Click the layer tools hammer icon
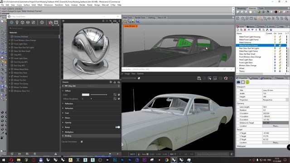Screen dimensions: 290x163 coord(267,30)
